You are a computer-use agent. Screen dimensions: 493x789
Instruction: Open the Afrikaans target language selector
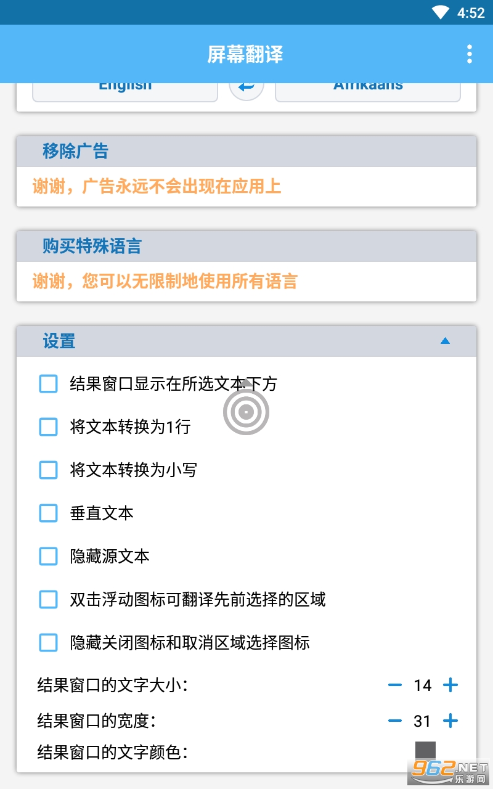click(368, 91)
